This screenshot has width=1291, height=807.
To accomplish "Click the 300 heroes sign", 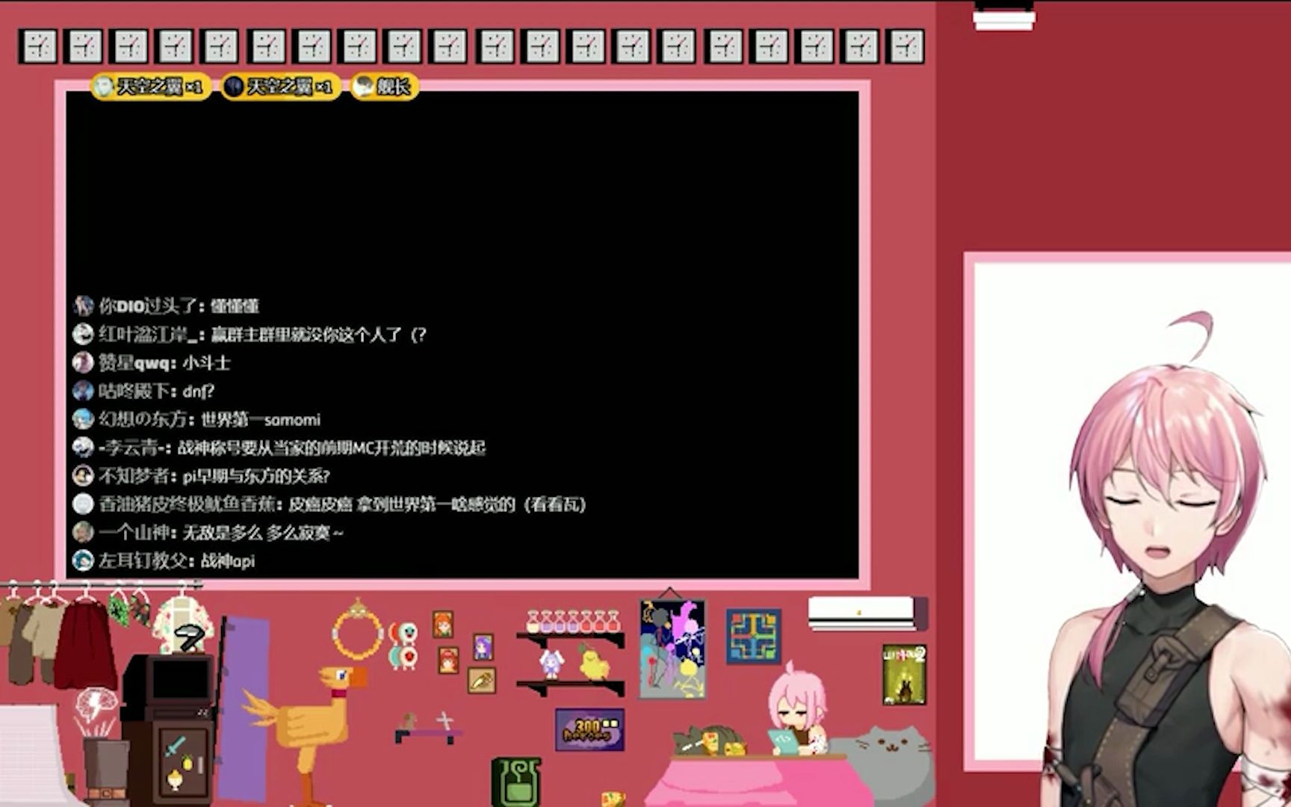I will pos(589,730).
